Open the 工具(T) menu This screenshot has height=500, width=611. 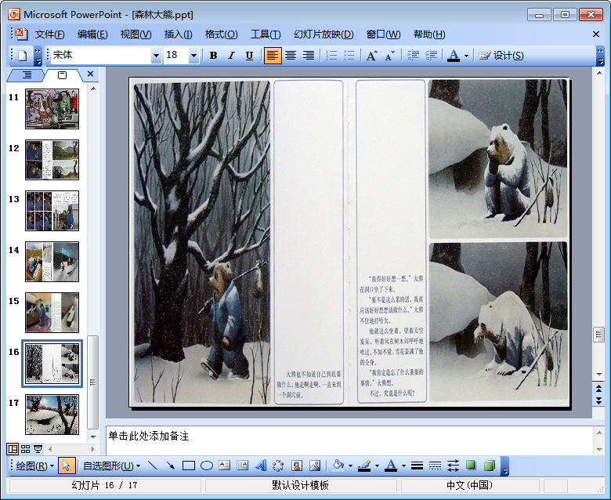pos(266,34)
